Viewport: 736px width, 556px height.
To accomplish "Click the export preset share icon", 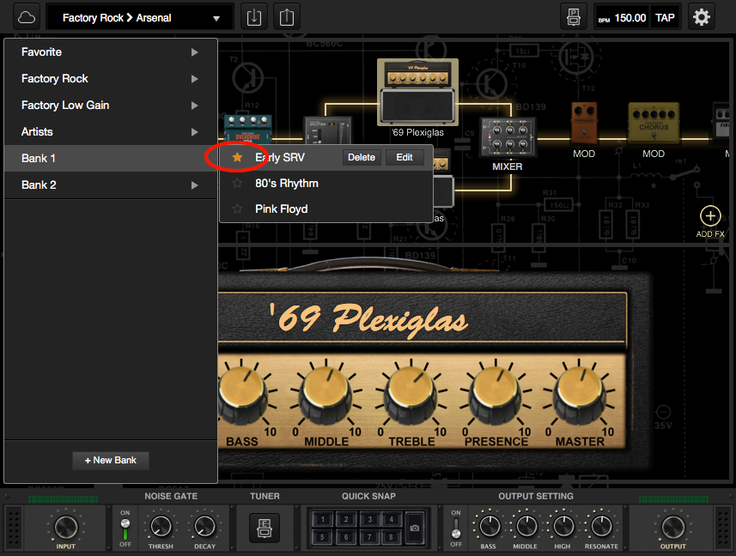I will tap(286, 18).
